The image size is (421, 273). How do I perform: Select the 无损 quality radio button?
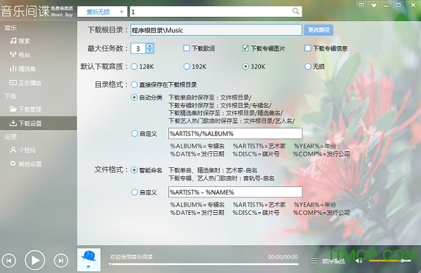coord(308,66)
